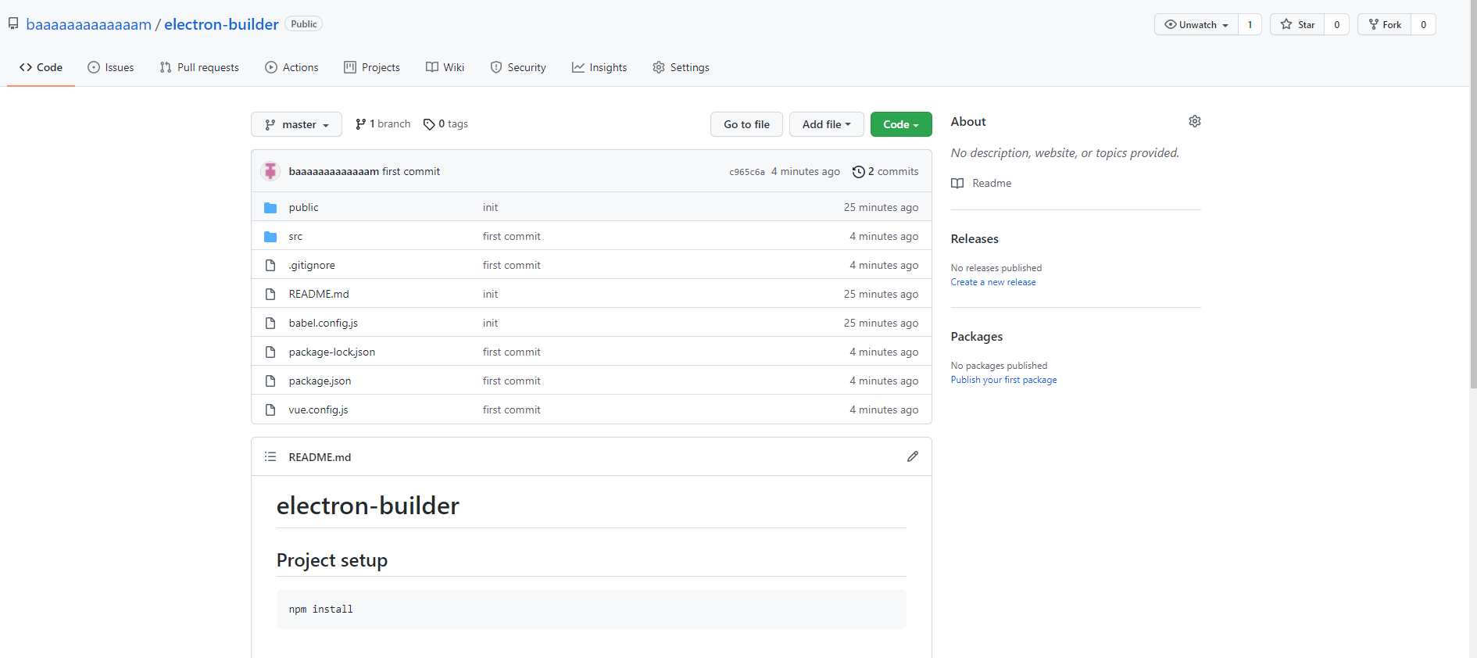Screen dimensions: 1477x658
Task: Open the Wiki tab
Action: [445, 67]
